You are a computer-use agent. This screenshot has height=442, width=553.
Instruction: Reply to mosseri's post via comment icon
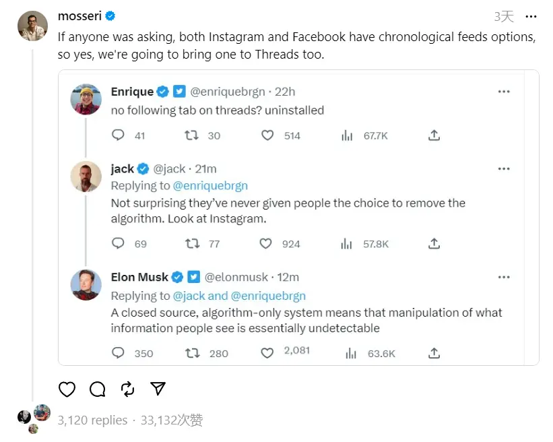pyautogui.click(x=97, y=389)
